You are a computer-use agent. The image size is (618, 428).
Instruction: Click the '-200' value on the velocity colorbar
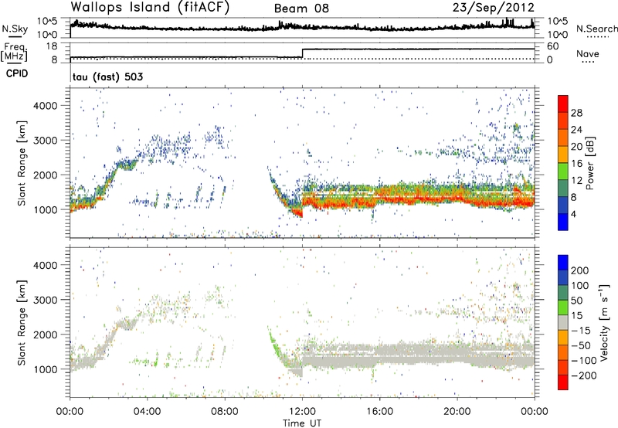[584, 375]
